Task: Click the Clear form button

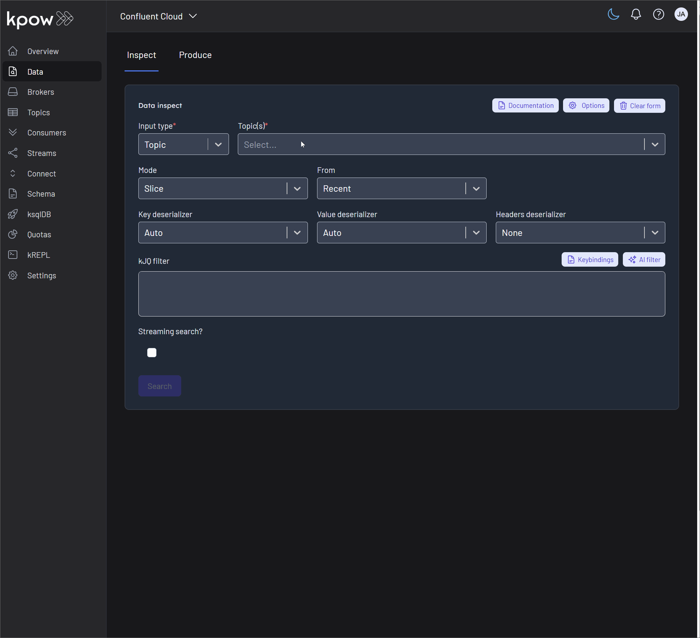Action: coord(639,105)
